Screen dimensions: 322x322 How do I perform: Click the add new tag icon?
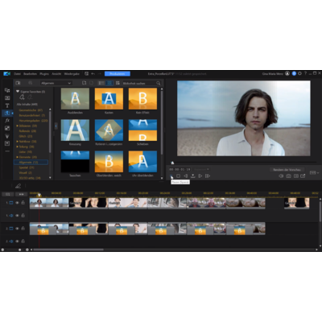click(23, 97)
